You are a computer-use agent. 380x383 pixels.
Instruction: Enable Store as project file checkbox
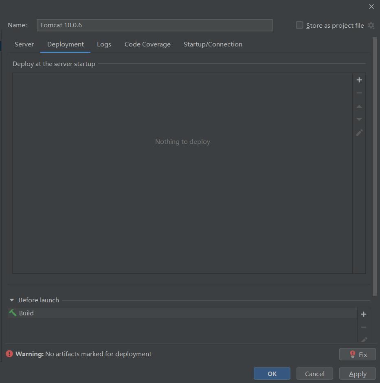299,25
